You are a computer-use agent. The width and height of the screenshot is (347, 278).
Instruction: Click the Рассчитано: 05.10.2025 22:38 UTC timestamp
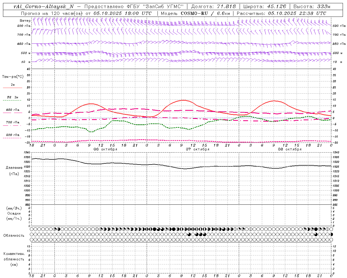pos(281,13)
